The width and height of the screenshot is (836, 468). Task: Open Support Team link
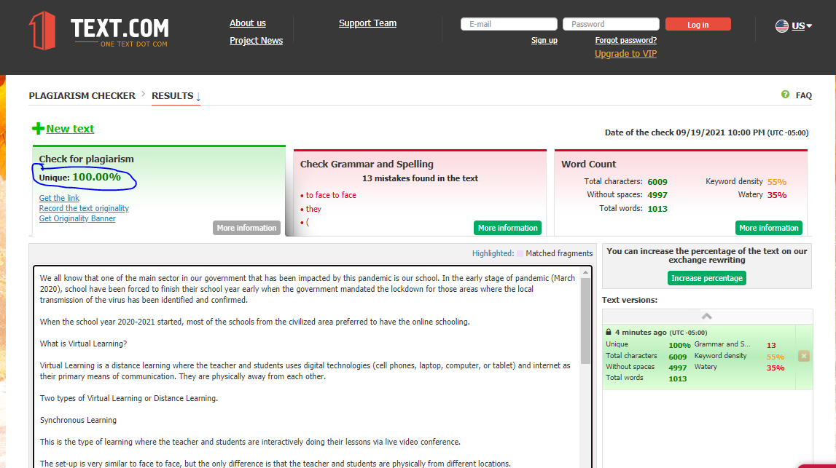tap(367, 23)
